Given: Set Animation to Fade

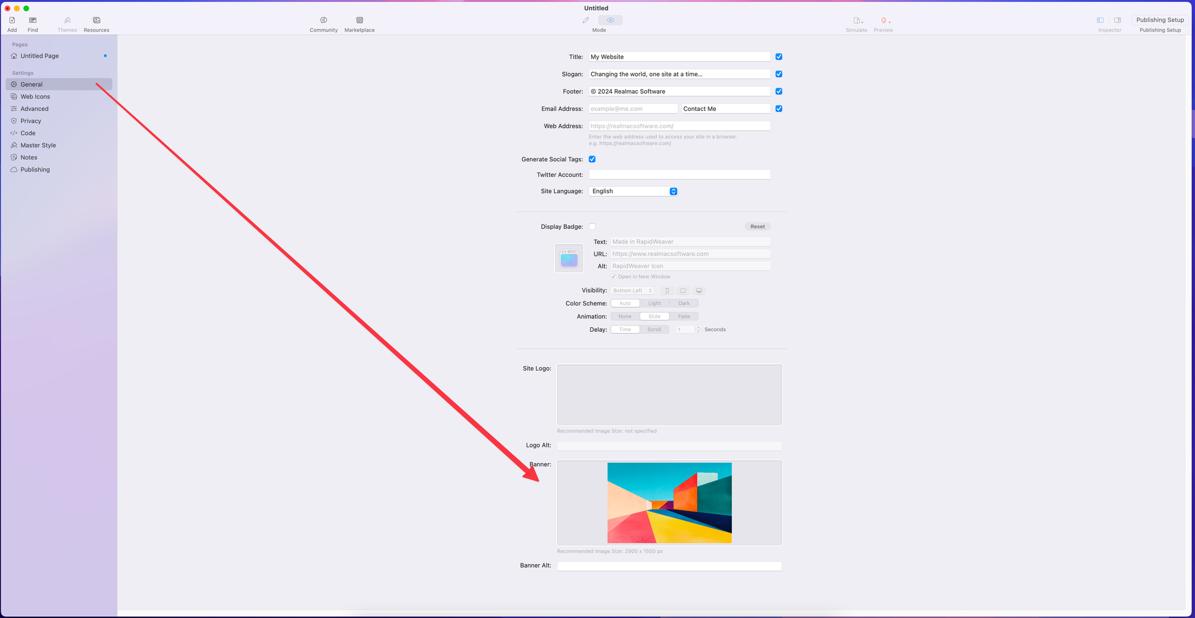Looking at the screenshot, I should pos(684,317).
